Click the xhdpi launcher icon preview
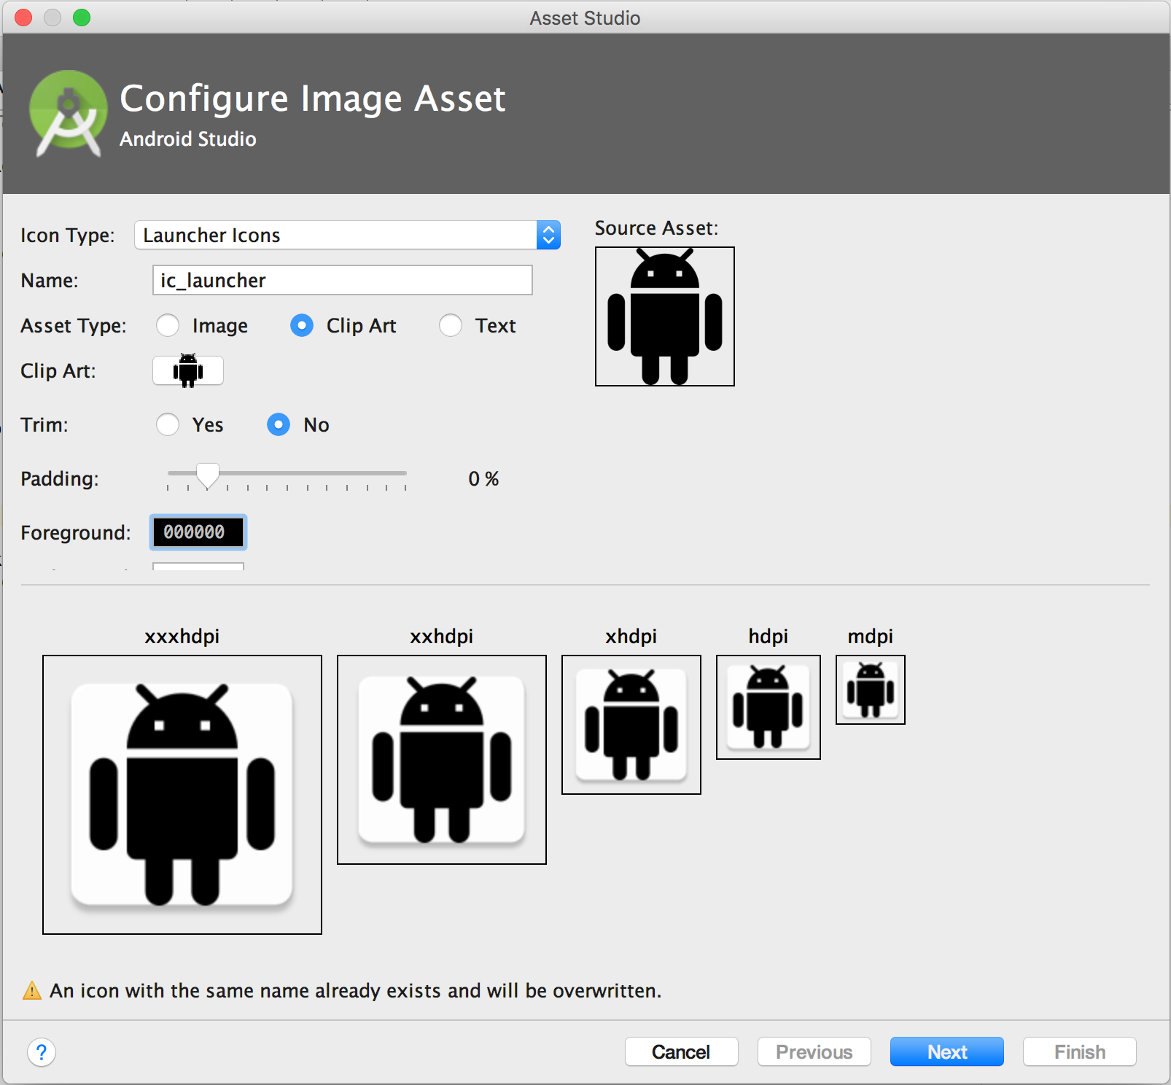Screen dimensions: 1171x1085 [x=631, y=725]
